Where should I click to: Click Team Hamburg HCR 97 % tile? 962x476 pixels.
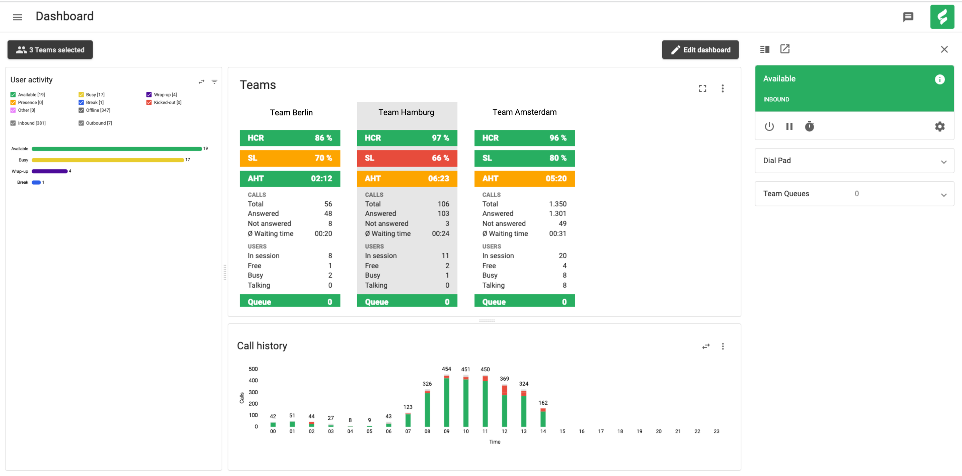point(407,138)
